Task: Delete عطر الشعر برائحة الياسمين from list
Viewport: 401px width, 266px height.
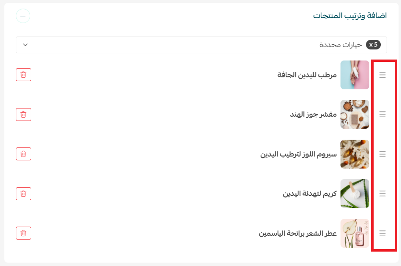Action: 24,233
